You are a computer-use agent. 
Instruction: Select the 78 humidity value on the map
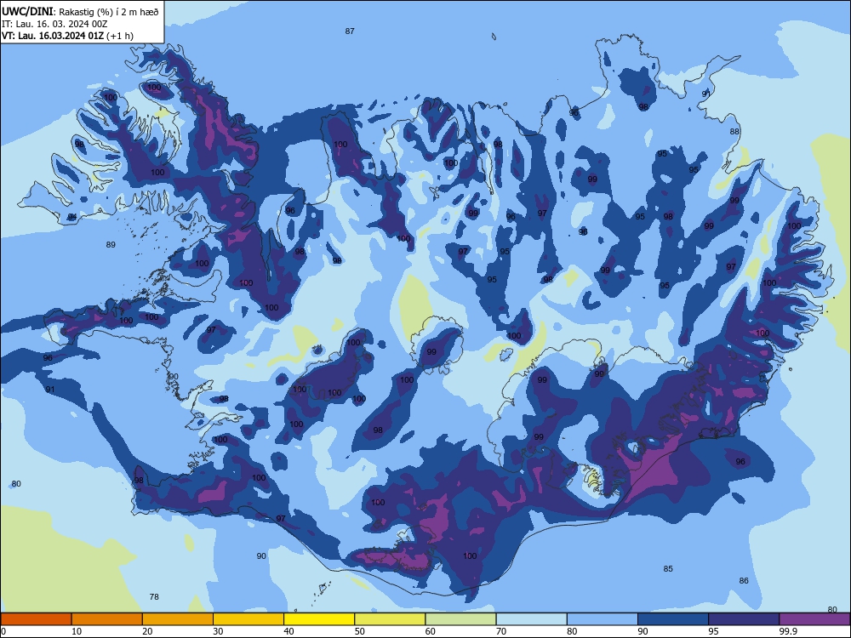pos(154,597)
